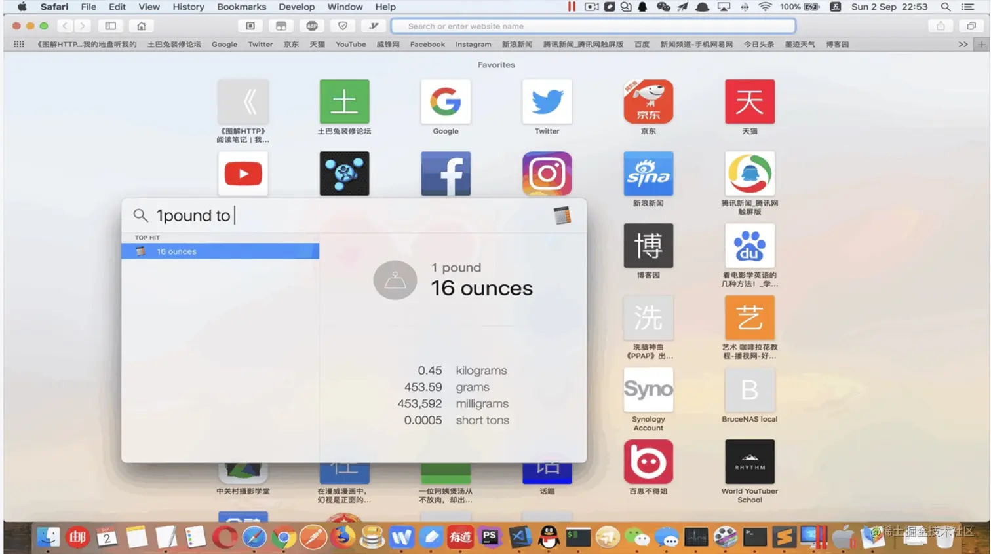Open Notification Center in menu bar
991x554 pixels.
click(967, 7)
